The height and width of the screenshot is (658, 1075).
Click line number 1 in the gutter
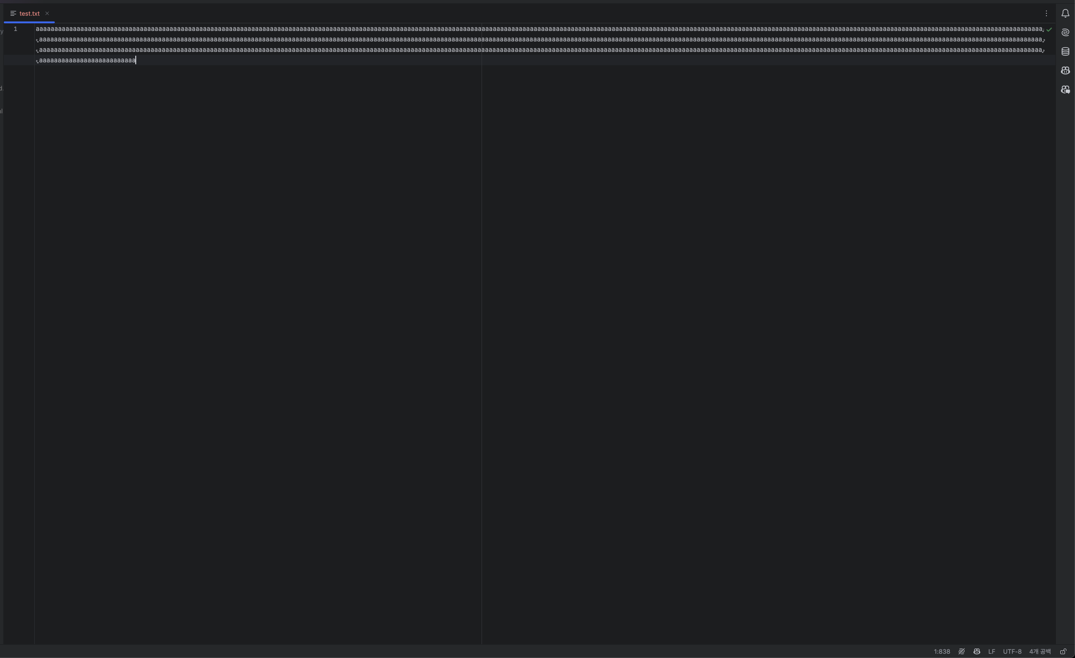[x=15, y=29]
